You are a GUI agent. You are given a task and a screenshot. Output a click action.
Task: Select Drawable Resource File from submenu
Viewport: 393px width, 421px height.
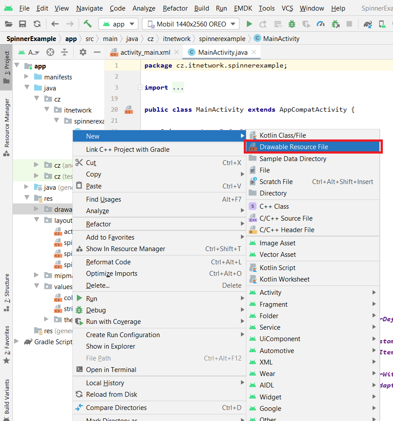coord(294,147)
